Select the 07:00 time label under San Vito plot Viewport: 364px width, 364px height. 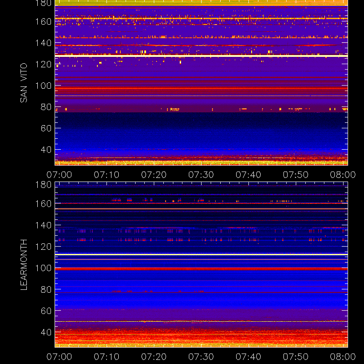point(59,175)
